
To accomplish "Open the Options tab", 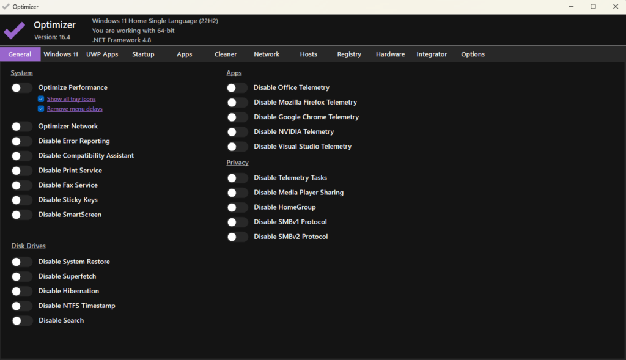I will pyautogui.click(x=473, y=54).
